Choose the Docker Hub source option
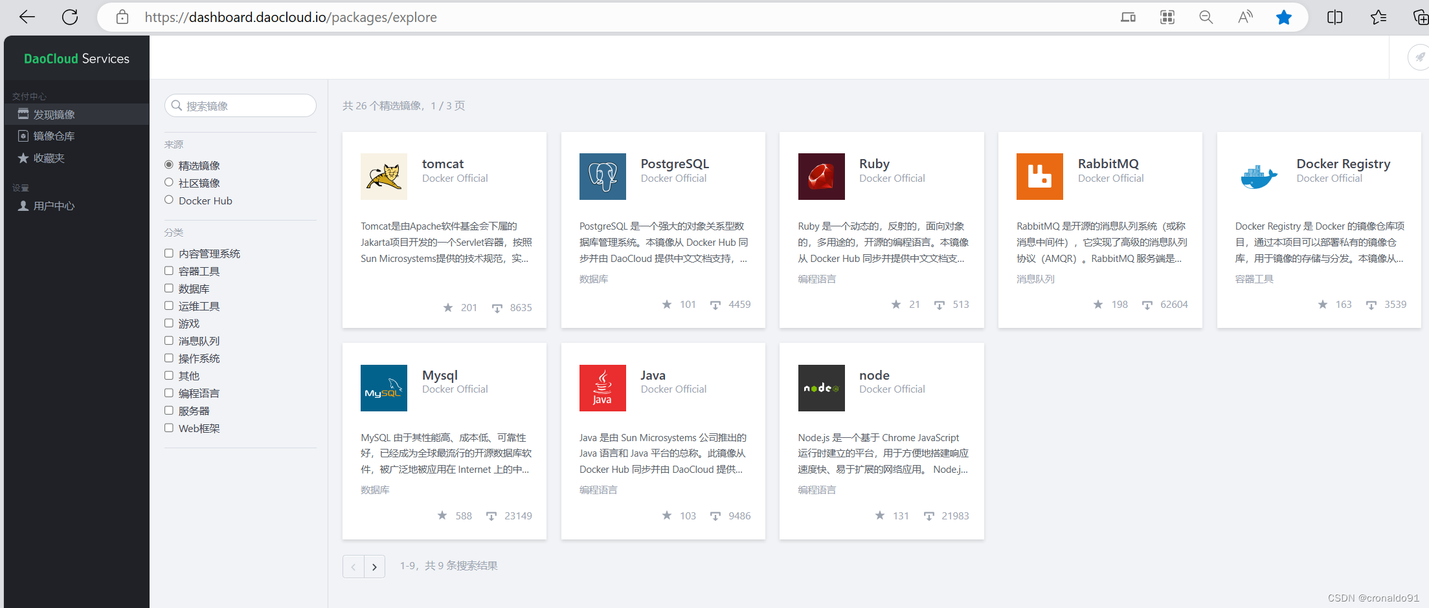 169,201
